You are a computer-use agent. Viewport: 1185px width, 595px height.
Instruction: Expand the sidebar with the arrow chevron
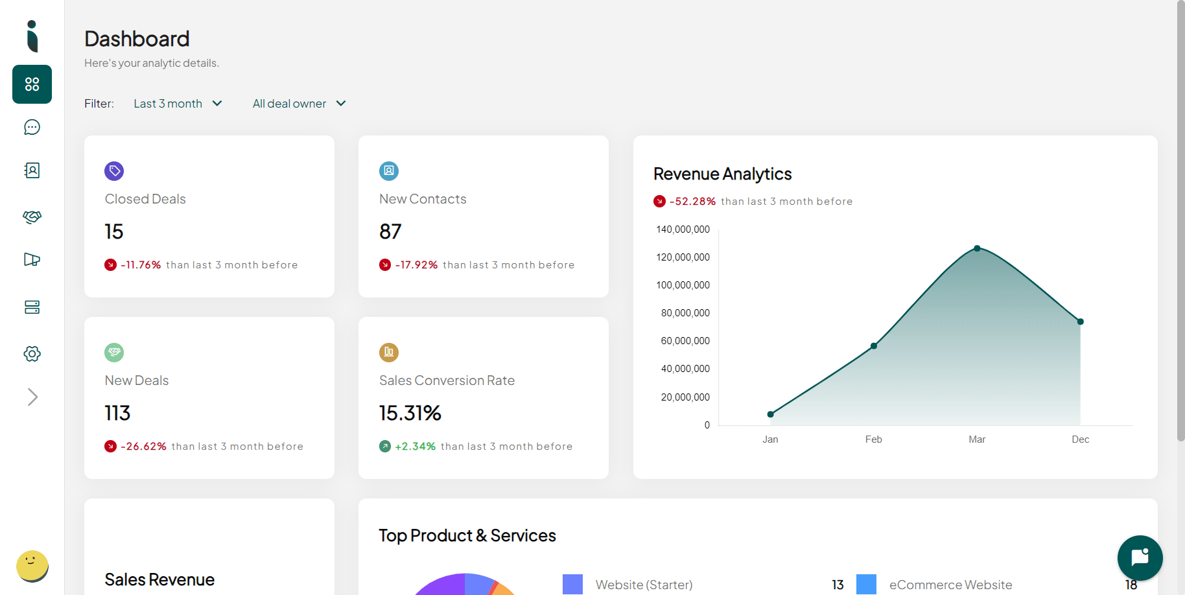32,397
